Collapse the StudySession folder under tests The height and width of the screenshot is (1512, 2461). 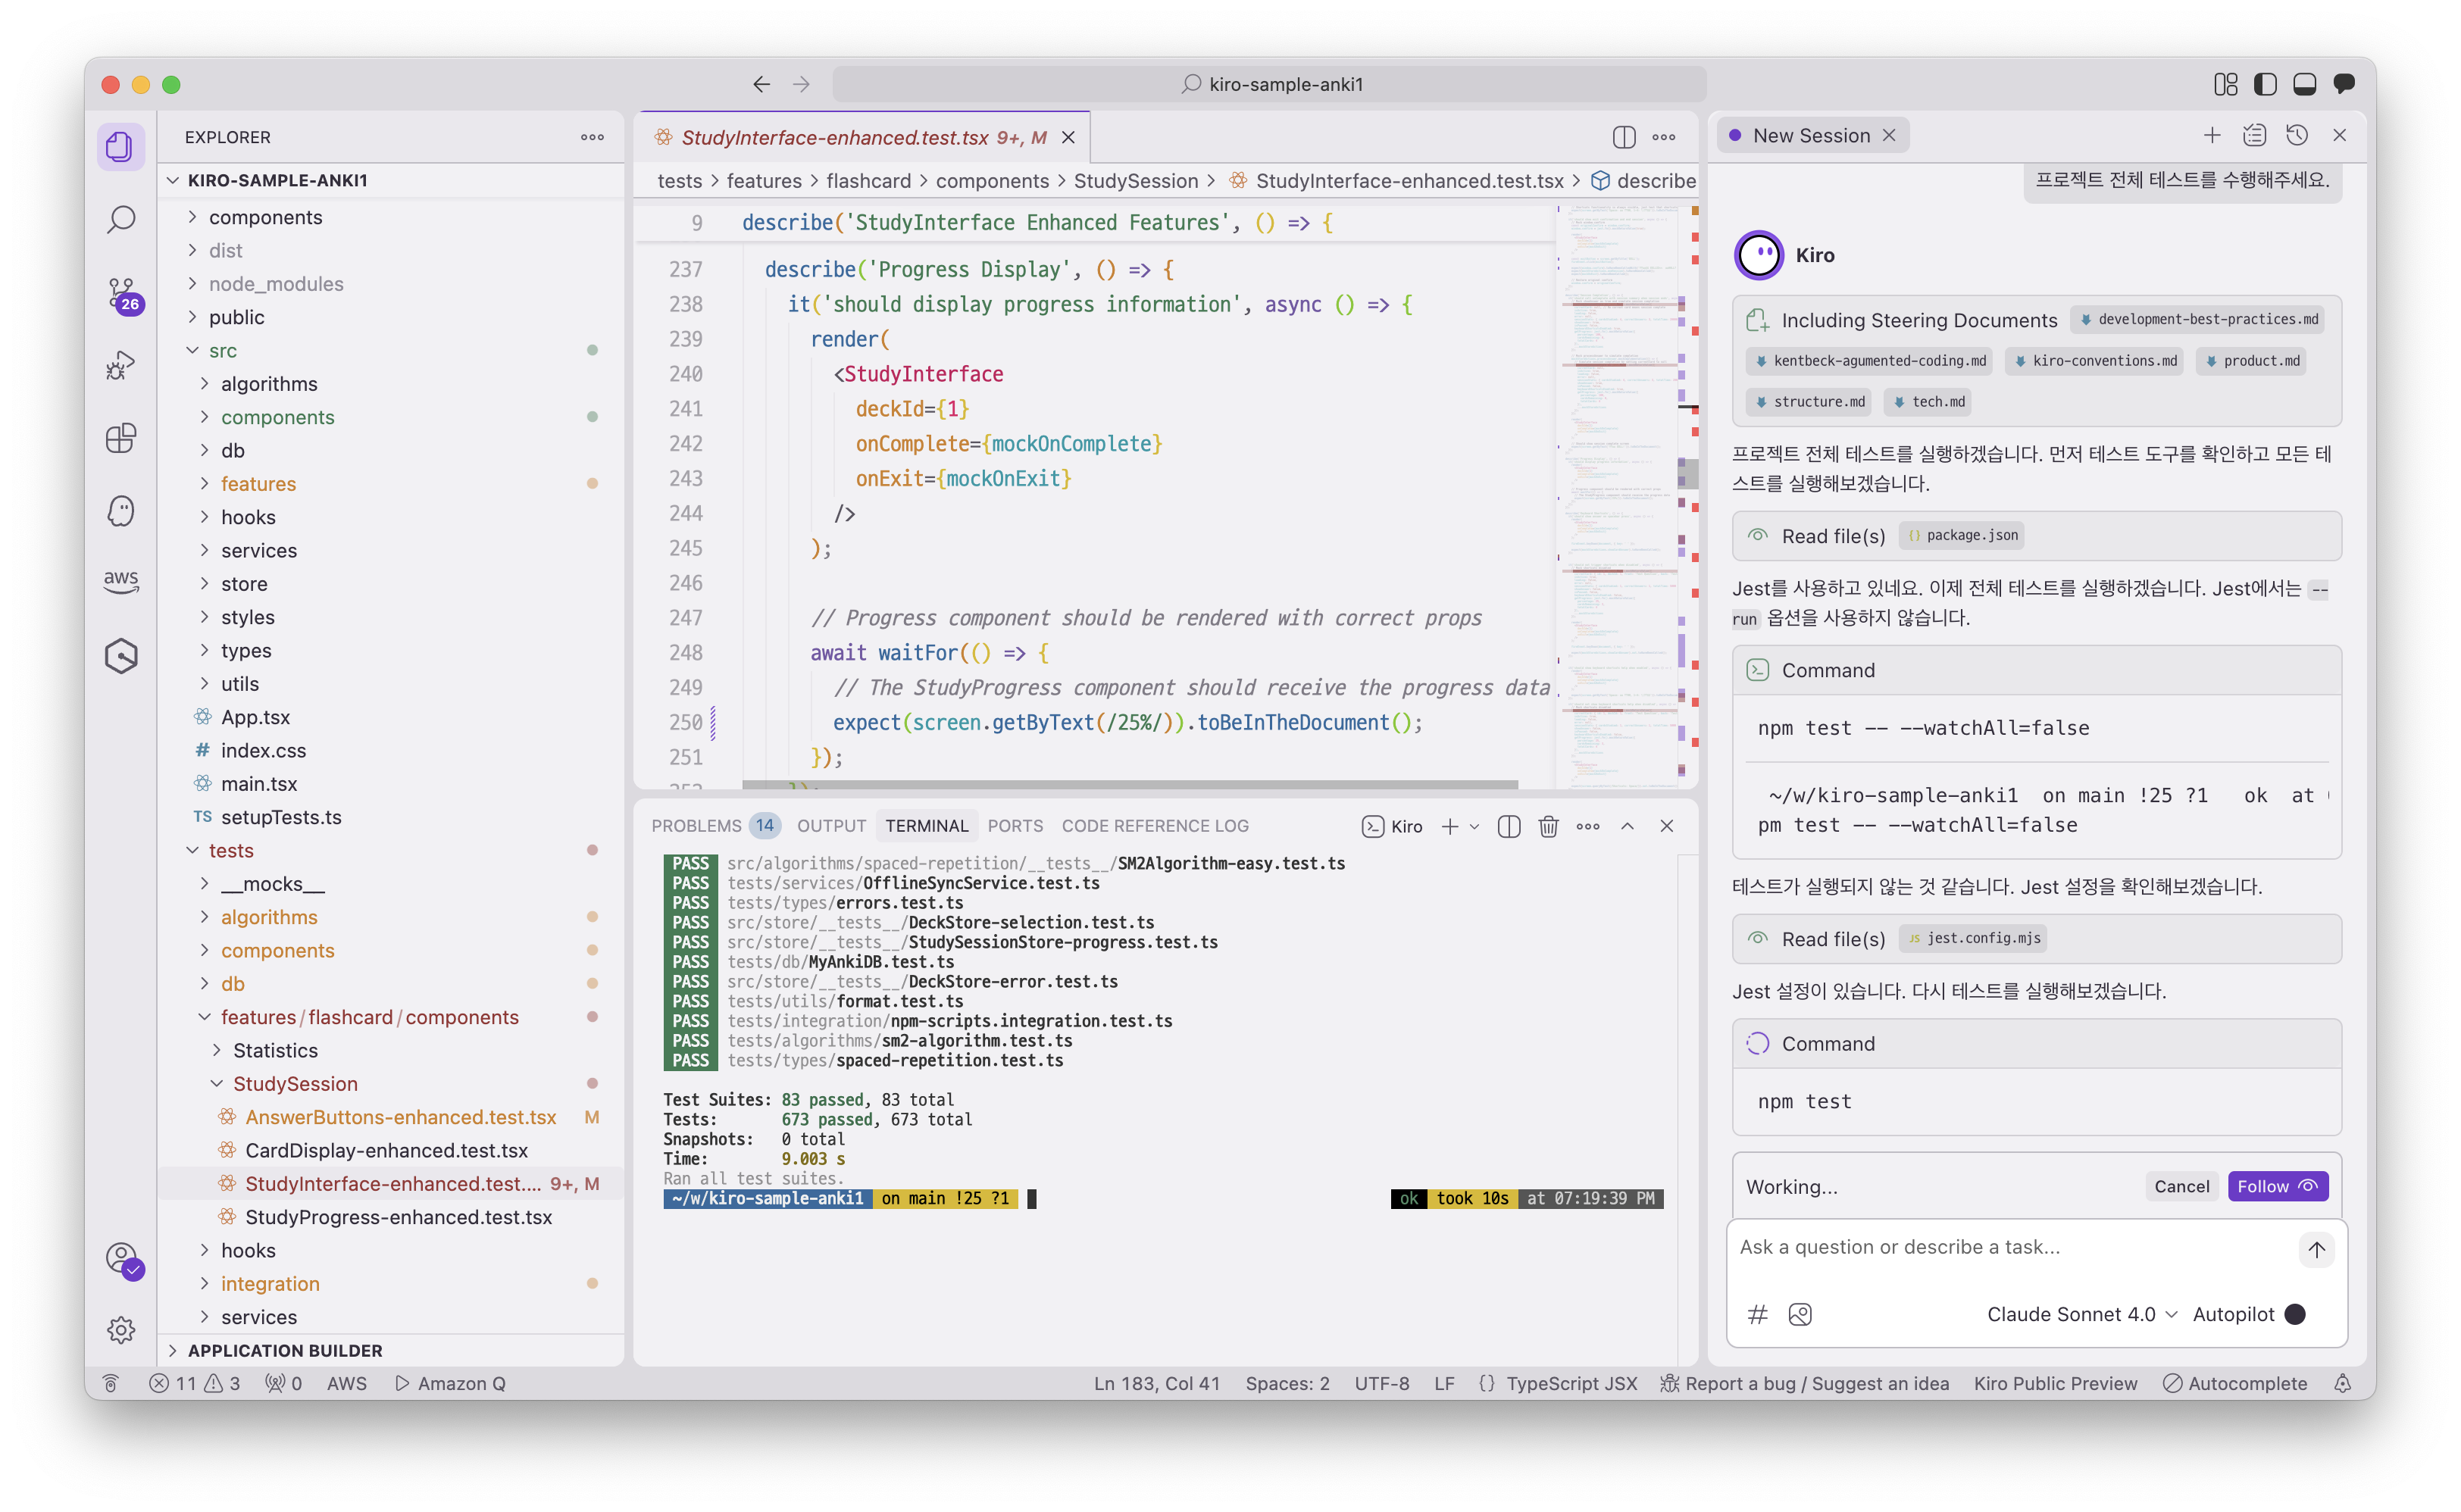coord(295,1084)
